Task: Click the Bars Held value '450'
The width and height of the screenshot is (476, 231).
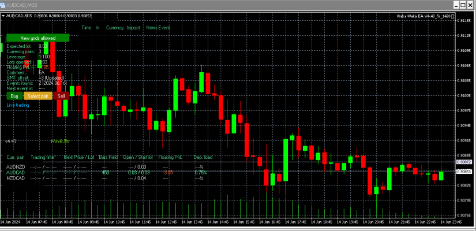Action: (106, 173)
